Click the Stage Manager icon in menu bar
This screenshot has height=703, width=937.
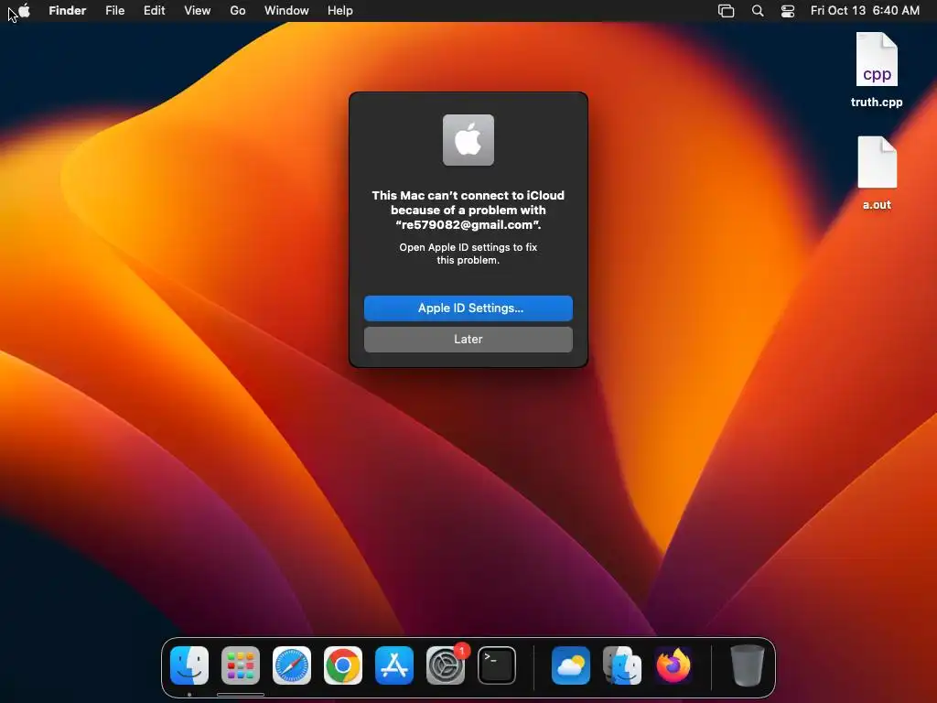(x=726, y=10)
